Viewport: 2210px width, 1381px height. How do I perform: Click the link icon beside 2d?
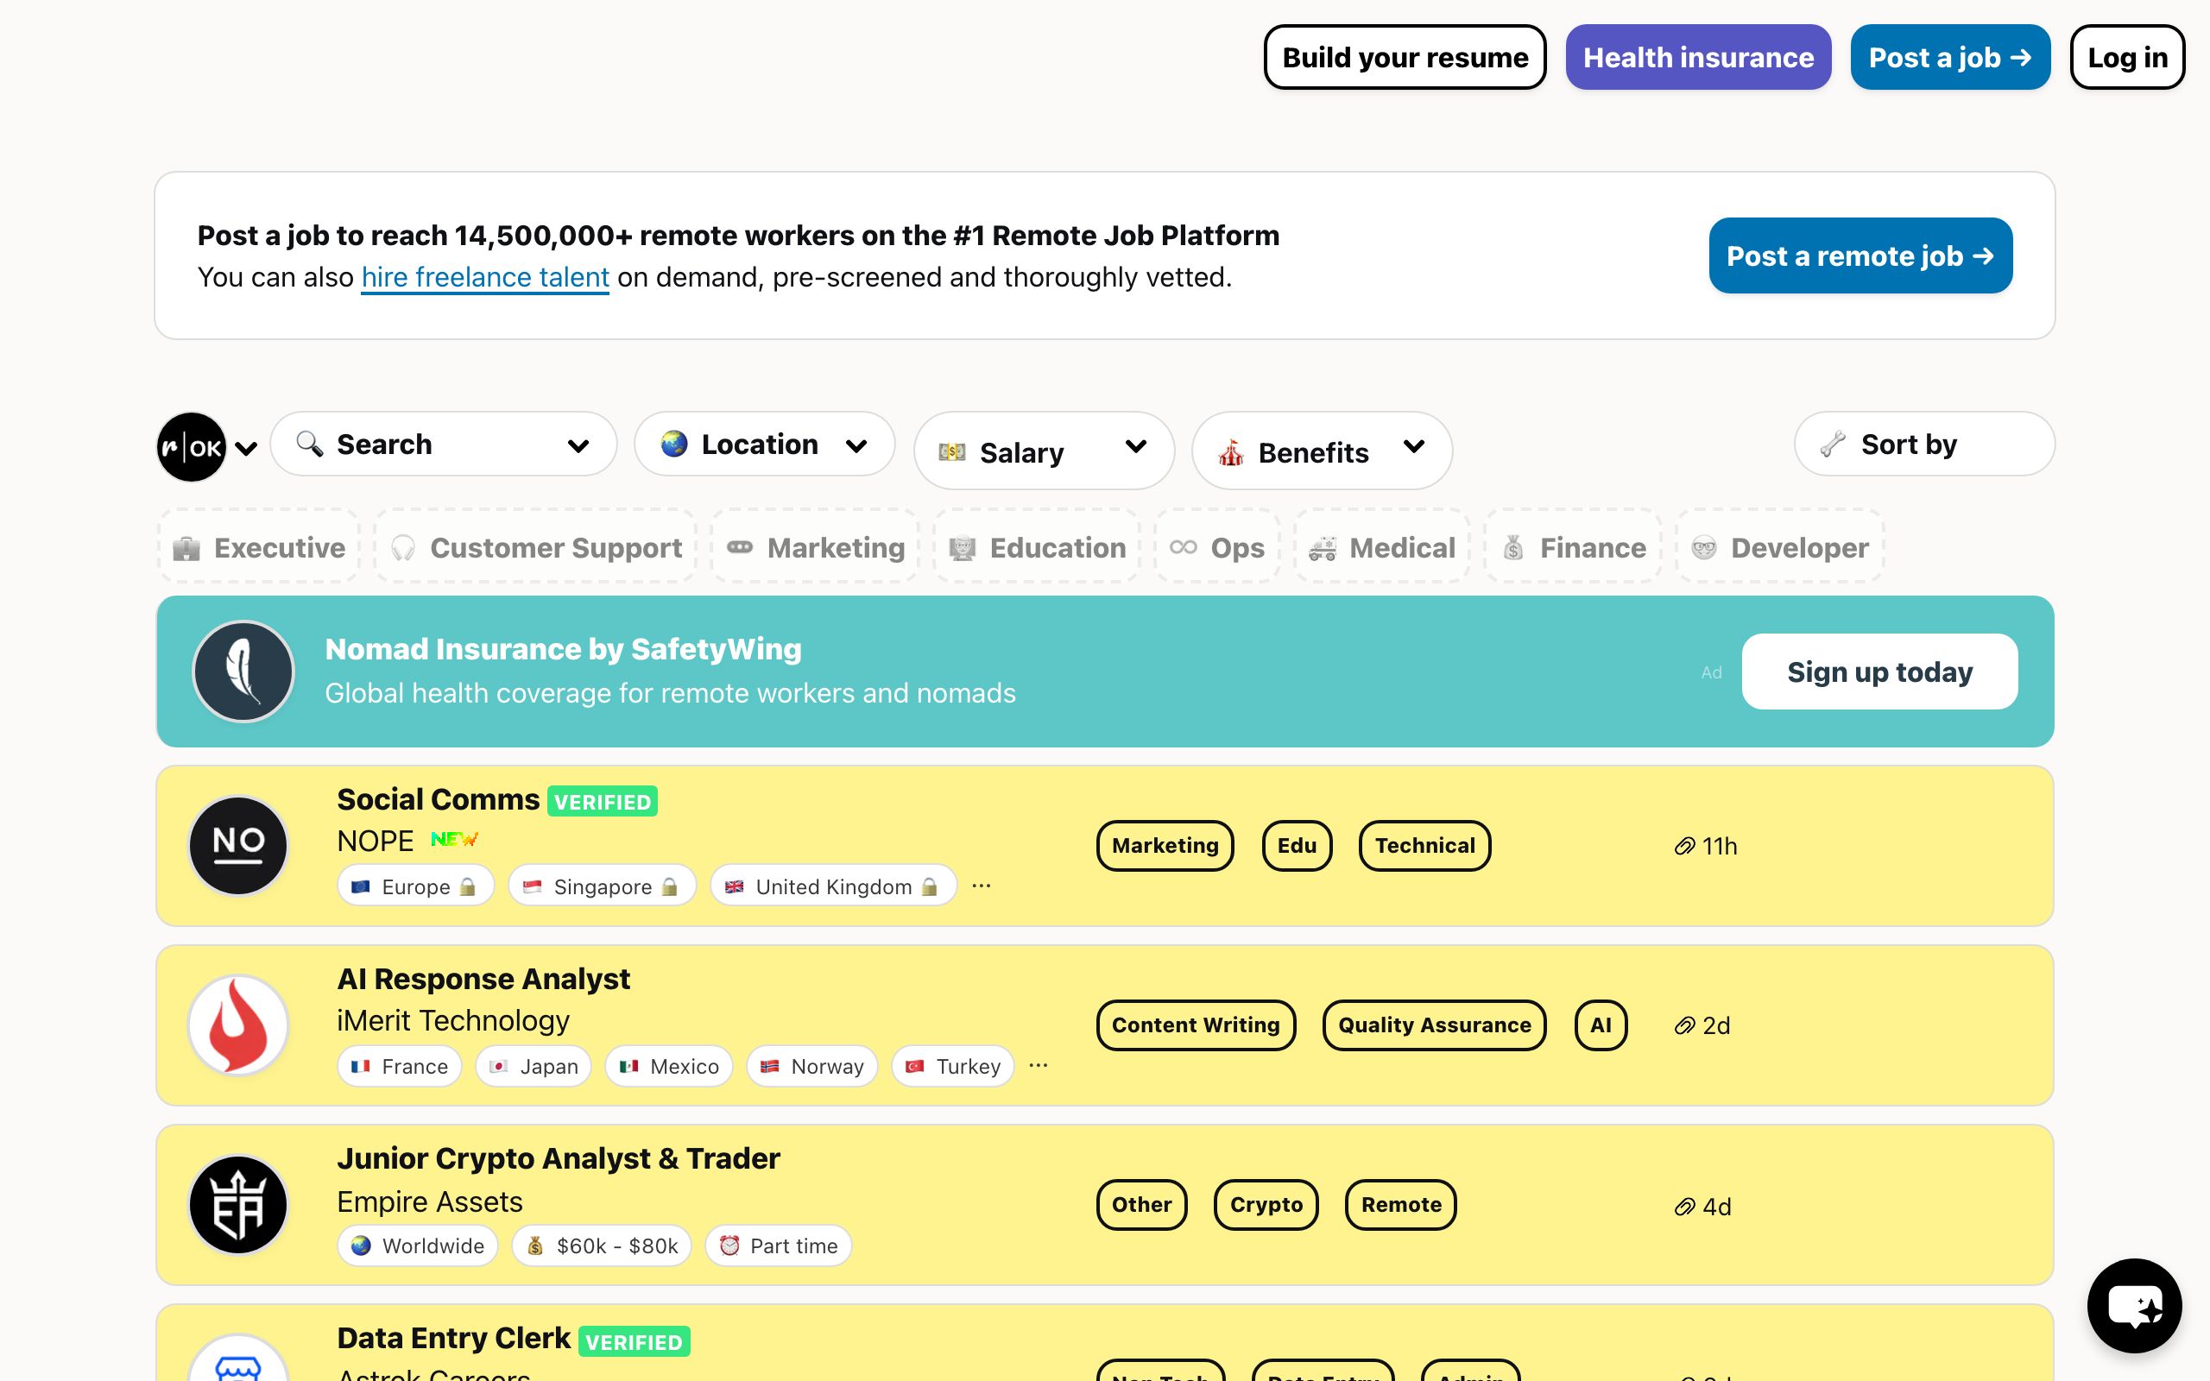tap(1684, 1025)
